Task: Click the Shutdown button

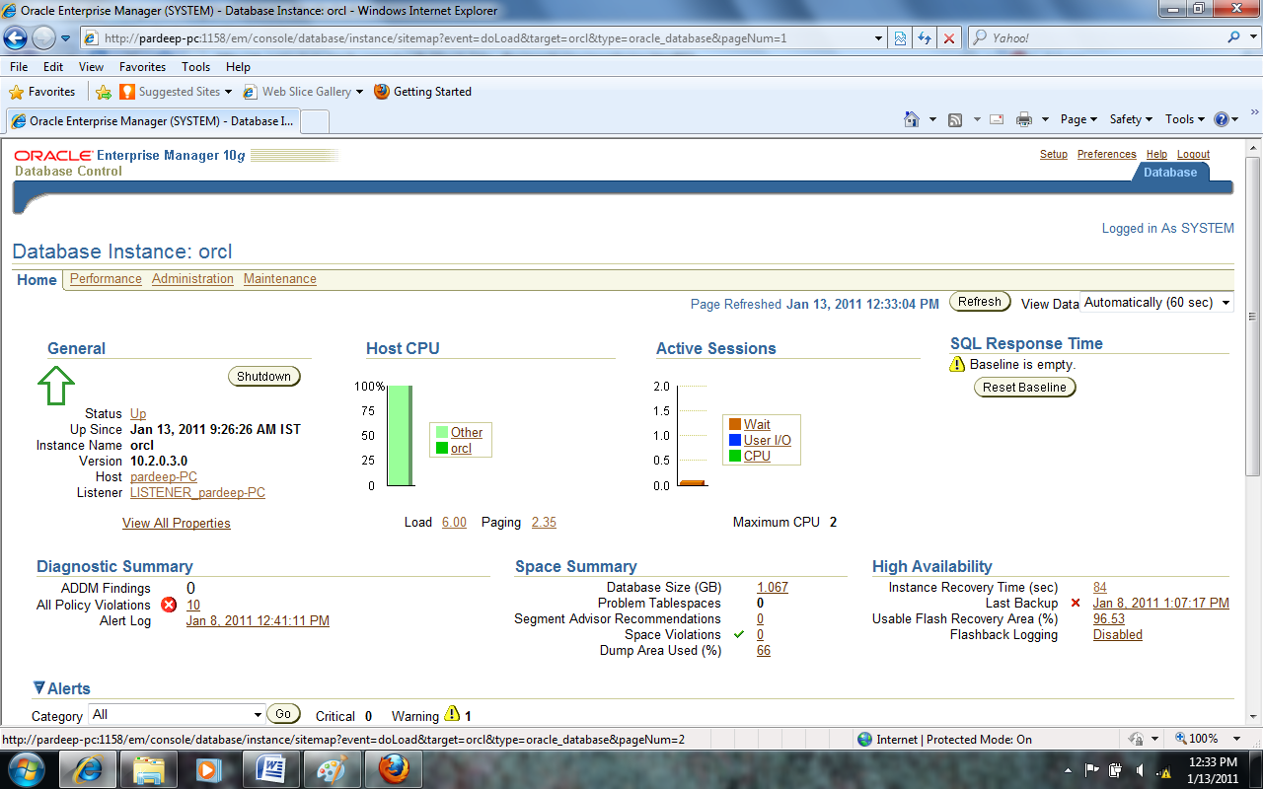Action: point(263,377)
